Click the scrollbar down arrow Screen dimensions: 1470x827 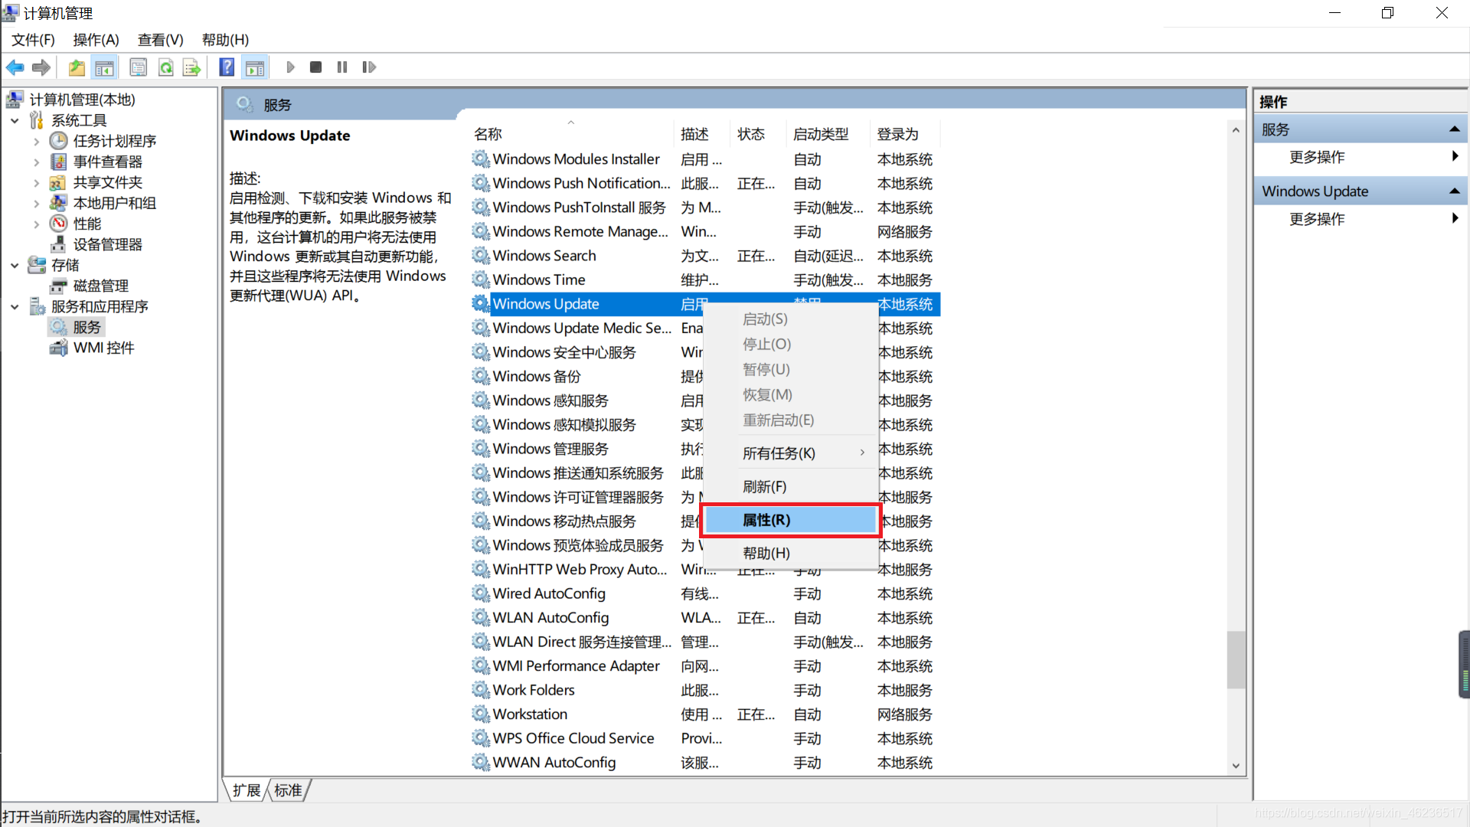1235,766
